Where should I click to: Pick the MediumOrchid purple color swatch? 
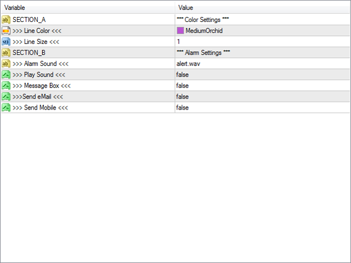coord(180,31)
